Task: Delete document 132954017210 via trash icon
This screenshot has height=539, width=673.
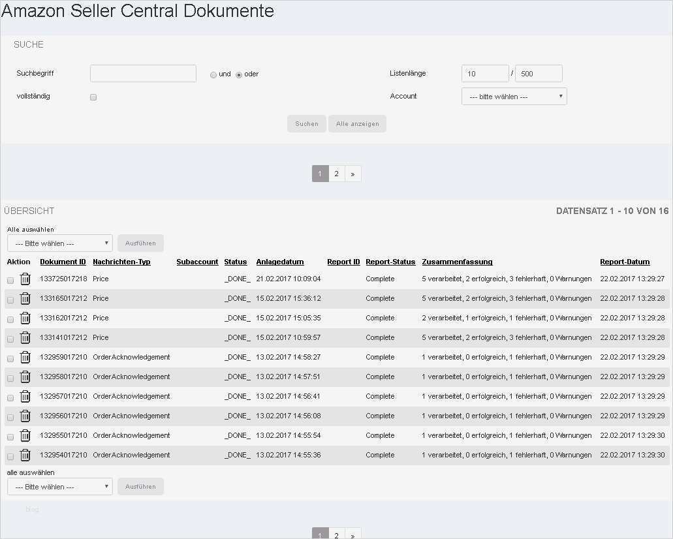Action: [x=25, y=455]
